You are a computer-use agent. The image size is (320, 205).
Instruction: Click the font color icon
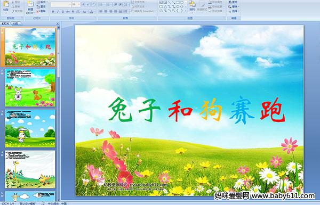91,12
